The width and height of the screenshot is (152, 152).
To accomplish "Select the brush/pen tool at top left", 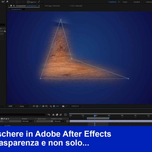I will click(x=3, y=2).
